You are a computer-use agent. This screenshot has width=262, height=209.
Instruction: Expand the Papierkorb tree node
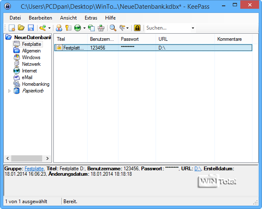[x=9, y=91]
